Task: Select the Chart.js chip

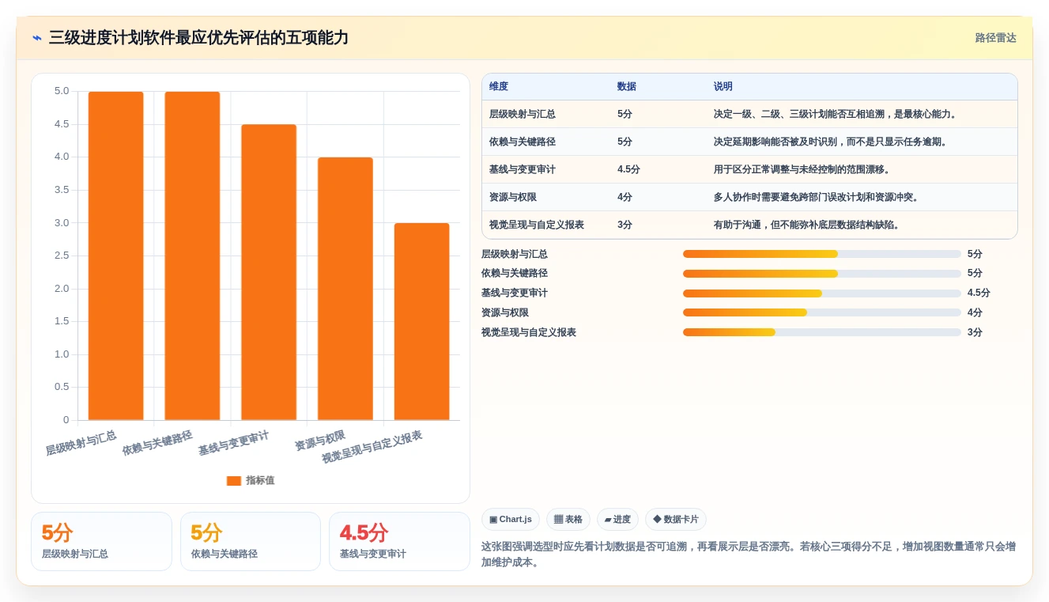Action: (511, 520)
